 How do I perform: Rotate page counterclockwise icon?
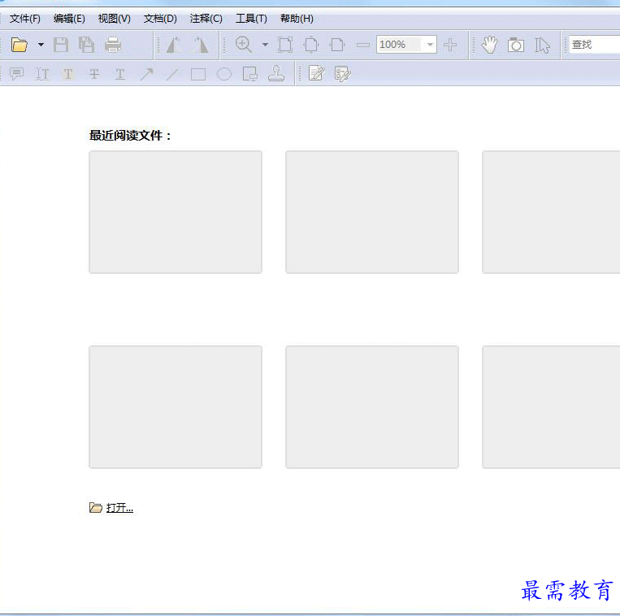174,45
